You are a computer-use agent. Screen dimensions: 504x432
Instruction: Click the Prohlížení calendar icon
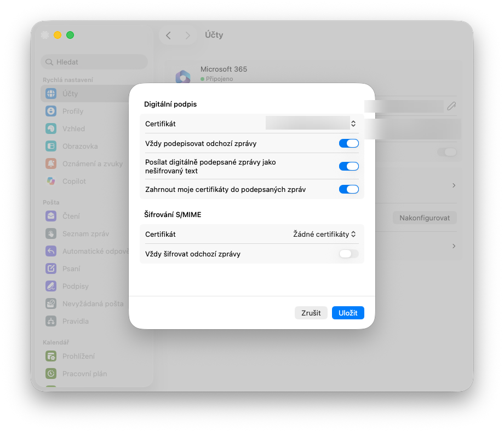click(51, 356)
